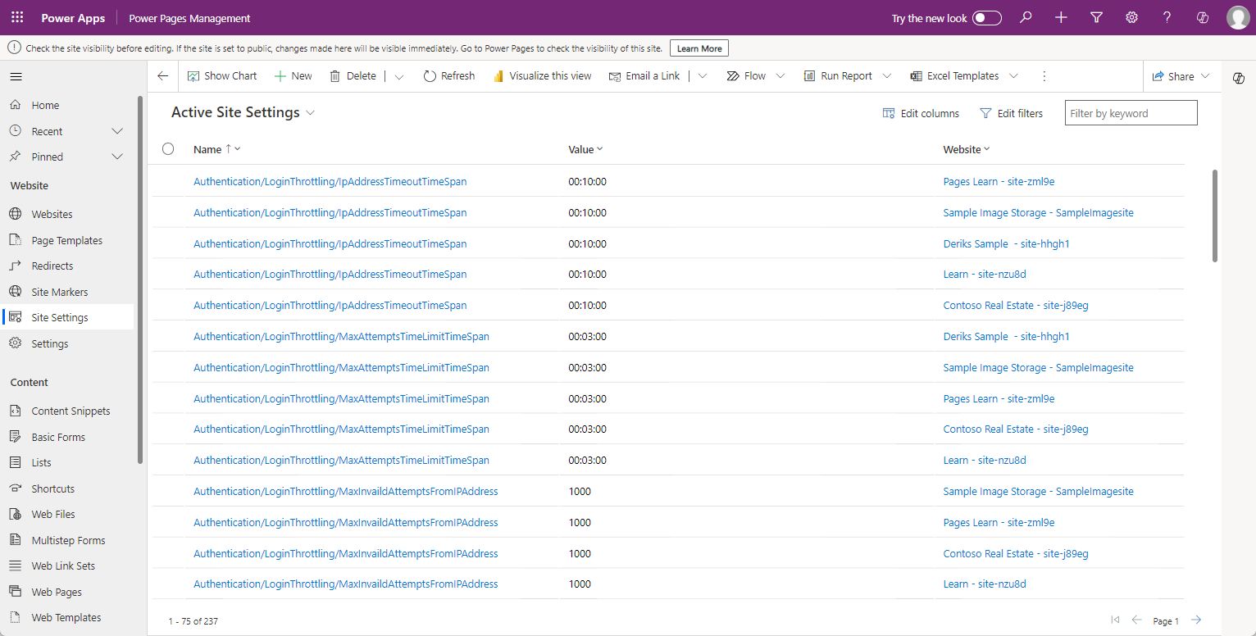Expand the Pinned section in sidebar

coord(117,157)
